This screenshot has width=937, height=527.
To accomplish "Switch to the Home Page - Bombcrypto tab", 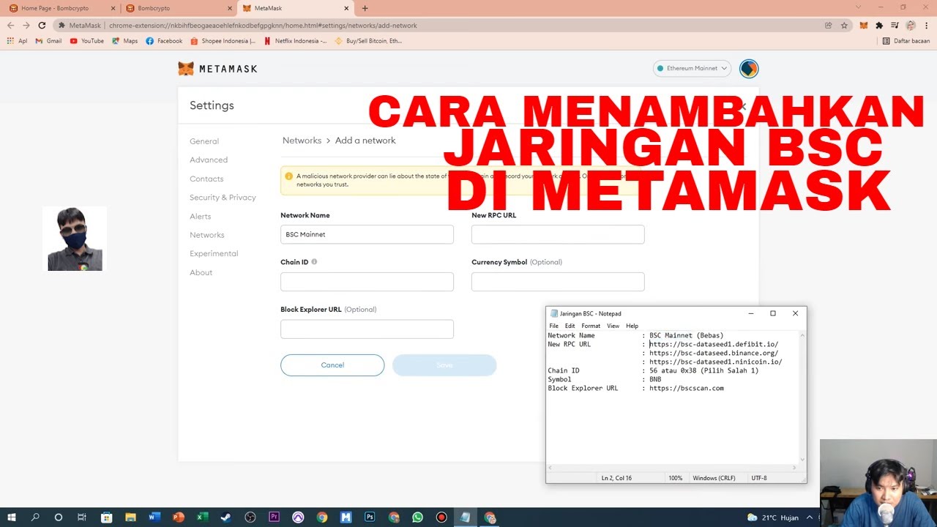I will (x=61, y=8).
